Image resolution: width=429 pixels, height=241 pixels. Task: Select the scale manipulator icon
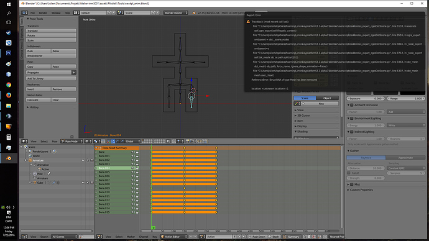122,141
